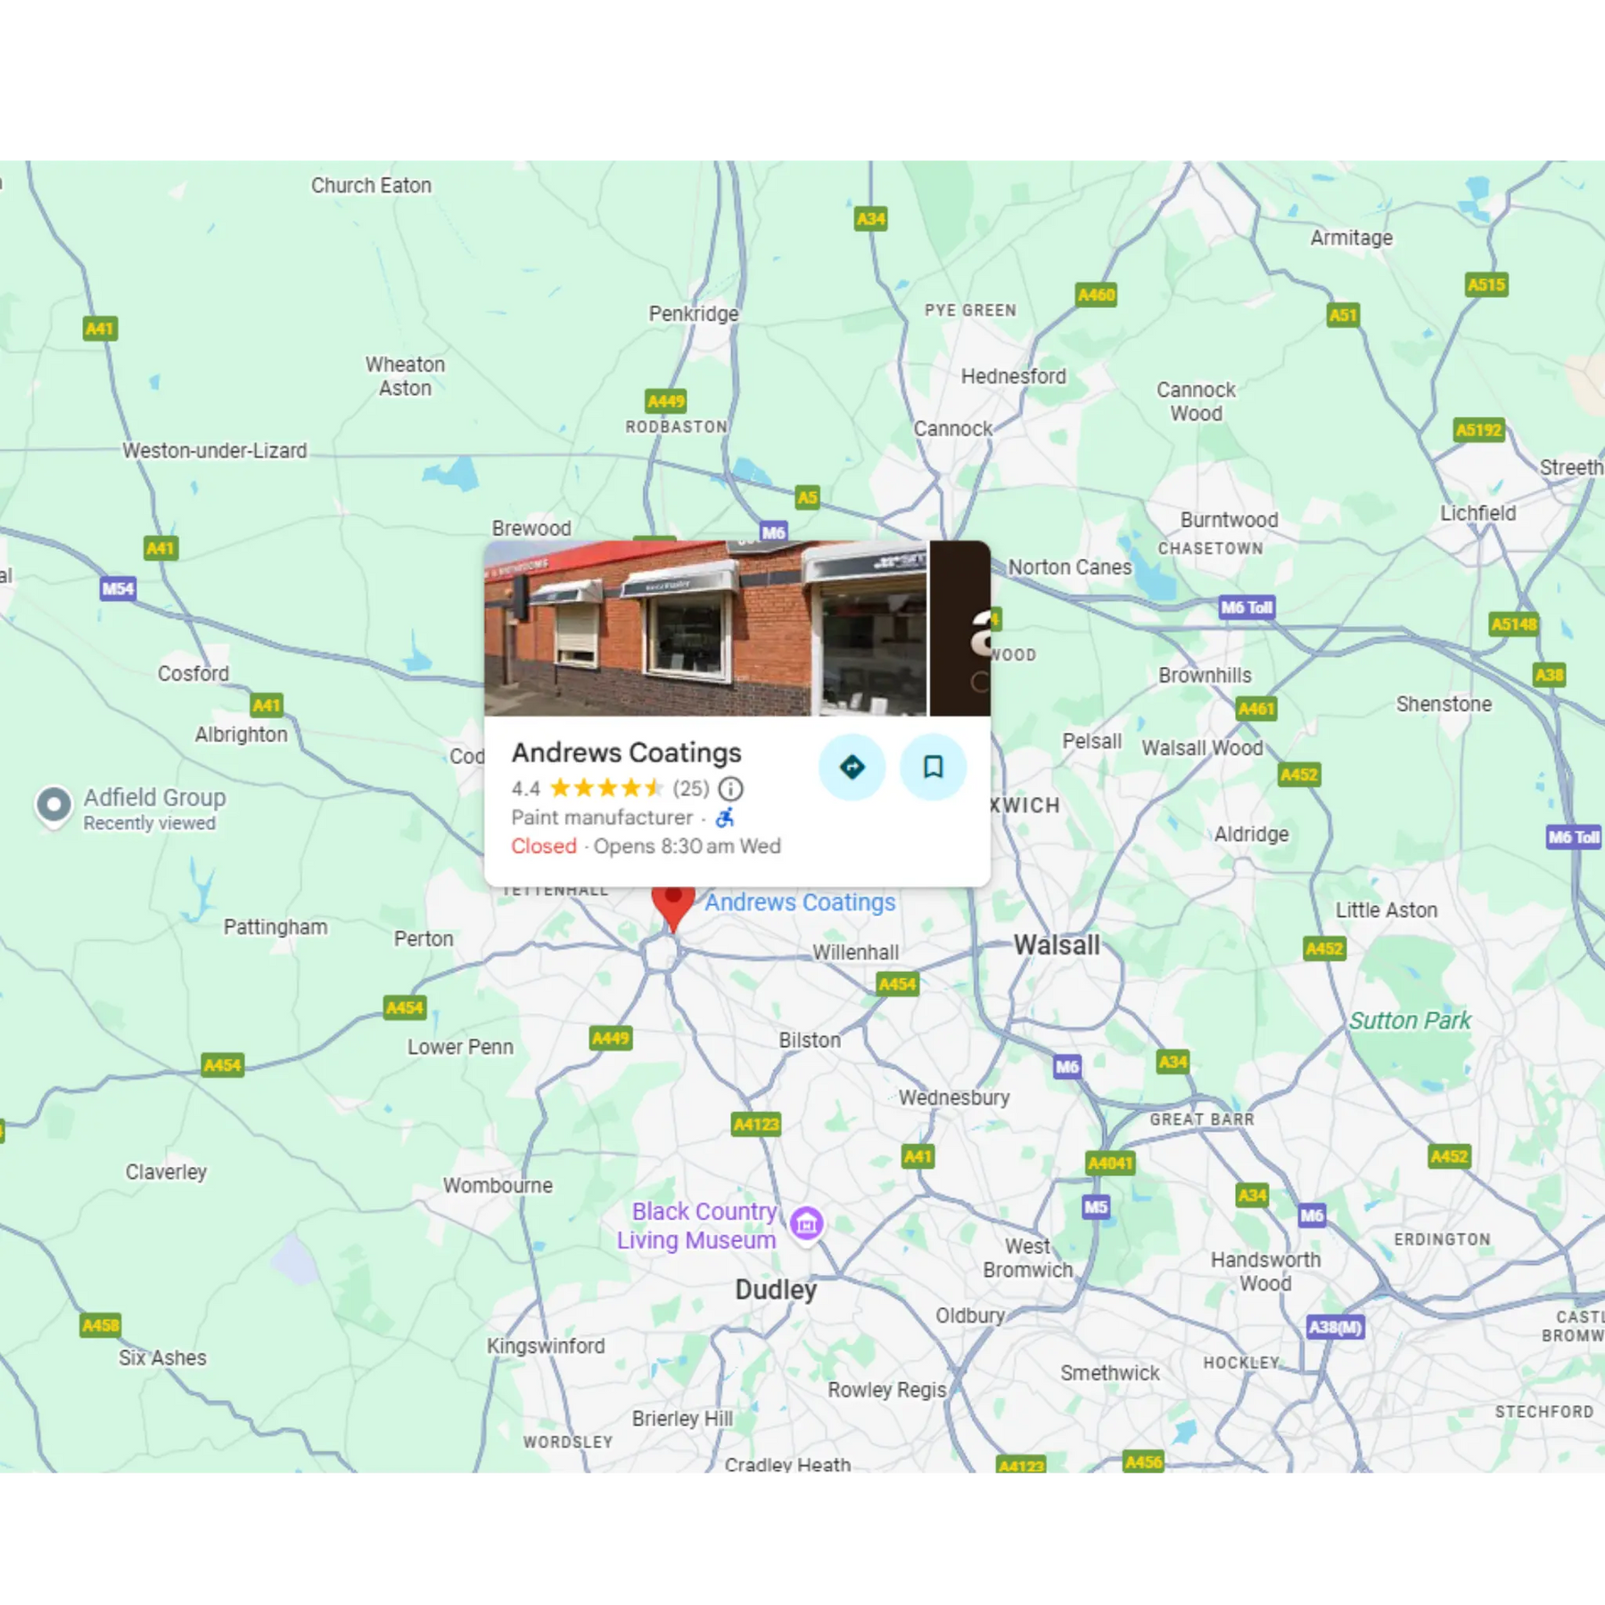
Task: Click the Black Country Living Museum label
Action: pyautogui.click(x=696, y=1226)
